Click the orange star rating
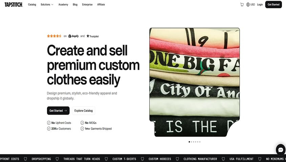 [54, 36]
